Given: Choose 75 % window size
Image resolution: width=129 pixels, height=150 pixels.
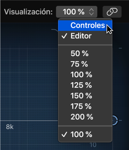Looking at the screenshot, I should (x=85, y=64).
